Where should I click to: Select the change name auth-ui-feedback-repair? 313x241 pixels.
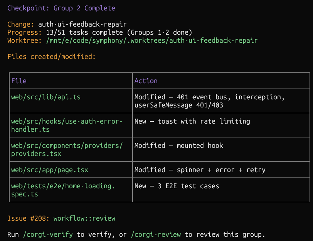click(82, 24)
